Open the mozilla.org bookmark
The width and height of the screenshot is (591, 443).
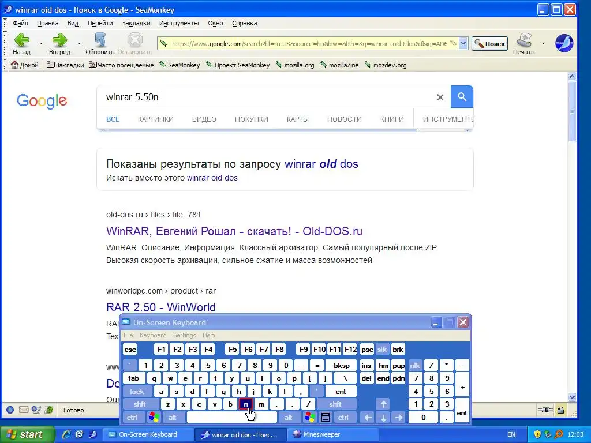point(295,65)
